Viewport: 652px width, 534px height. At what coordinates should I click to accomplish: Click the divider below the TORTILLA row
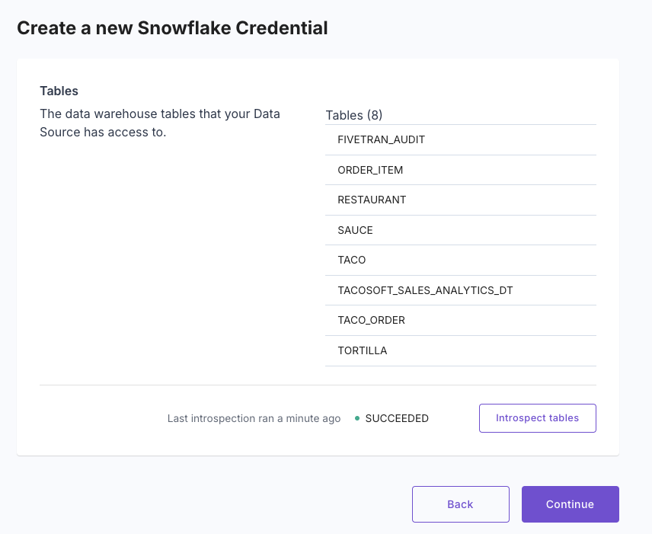tap(461, 366)
